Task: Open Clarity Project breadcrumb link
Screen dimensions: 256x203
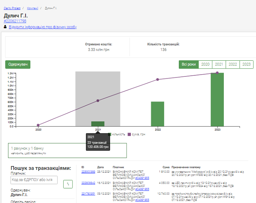Action: click(12, 8)
